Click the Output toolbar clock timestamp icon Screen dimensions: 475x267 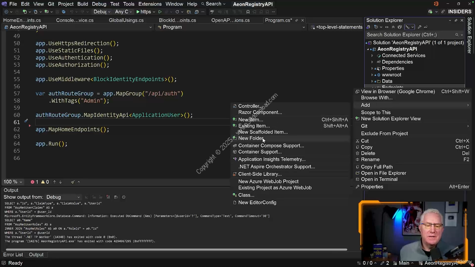(124, 197)
